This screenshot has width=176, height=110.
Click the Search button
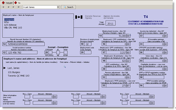(68, 7)
